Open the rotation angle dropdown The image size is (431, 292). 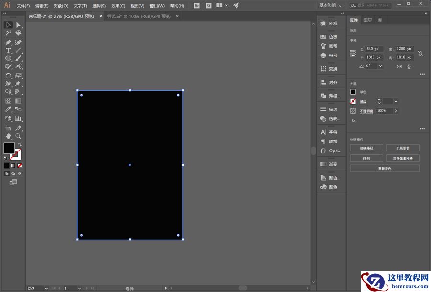(x=380, y=66)
